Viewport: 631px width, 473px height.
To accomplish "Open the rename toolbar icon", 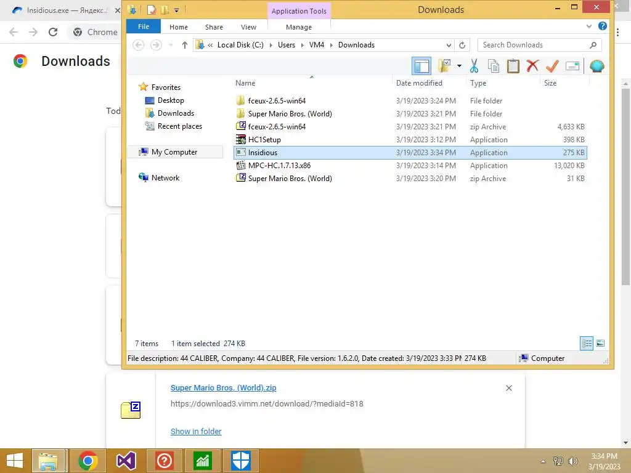I will pos(572,66).
